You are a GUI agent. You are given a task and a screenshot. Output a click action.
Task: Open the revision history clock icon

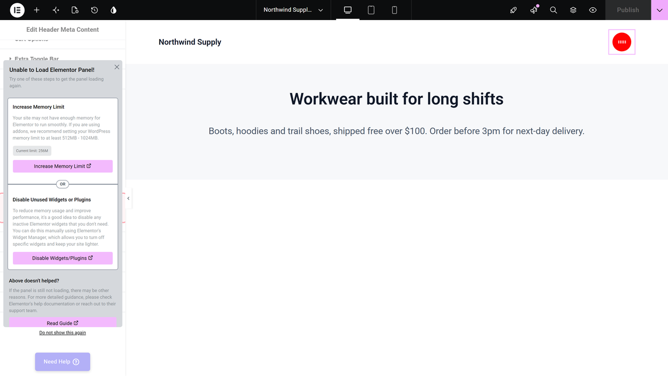[95, 10]
